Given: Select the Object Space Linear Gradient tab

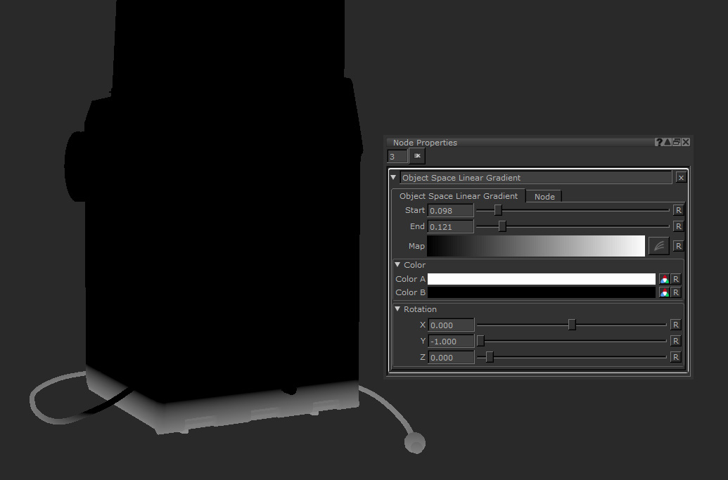Looking at the screenshot, I should [458, 196].
